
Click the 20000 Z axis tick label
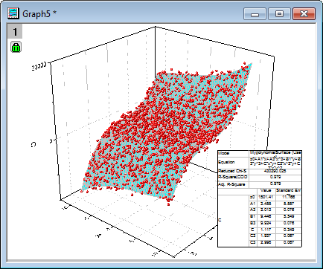pyautogui.click(x=39, y=66)
